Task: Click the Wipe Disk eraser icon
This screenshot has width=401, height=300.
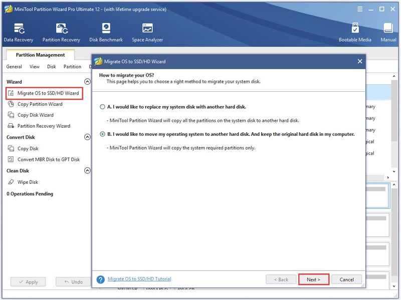Action: [x=11, y=182]
